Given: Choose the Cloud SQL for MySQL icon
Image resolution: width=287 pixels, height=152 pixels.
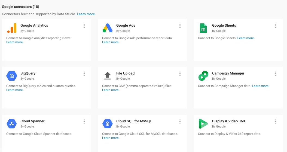Looking at the screenshot, I should [x=108, y=124].
